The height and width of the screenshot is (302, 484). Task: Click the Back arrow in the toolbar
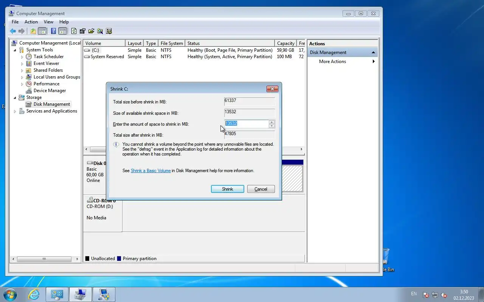point(13,31)
